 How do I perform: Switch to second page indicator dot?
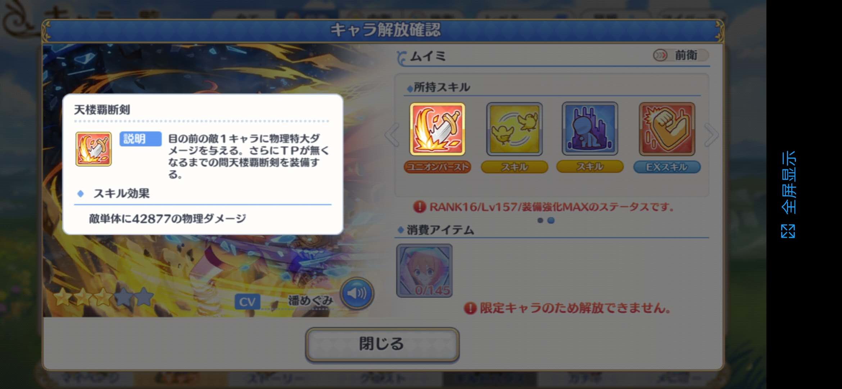(551, 220)
